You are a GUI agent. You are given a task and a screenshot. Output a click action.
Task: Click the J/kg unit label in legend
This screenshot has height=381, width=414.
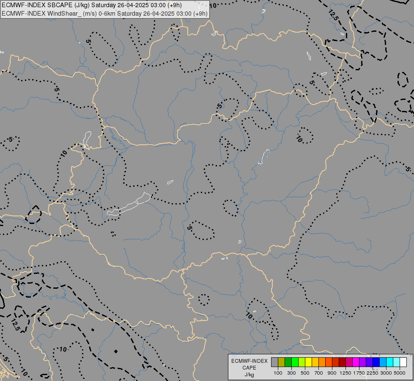click(249, 375)
